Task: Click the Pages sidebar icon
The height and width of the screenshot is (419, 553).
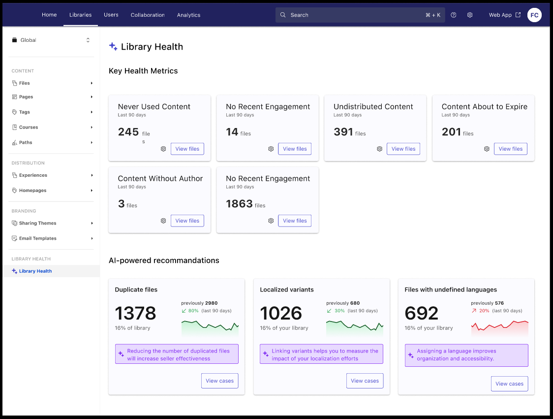Action: [14, 97]
